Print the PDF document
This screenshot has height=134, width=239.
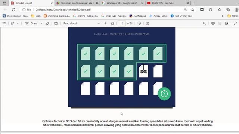[213, 23]
